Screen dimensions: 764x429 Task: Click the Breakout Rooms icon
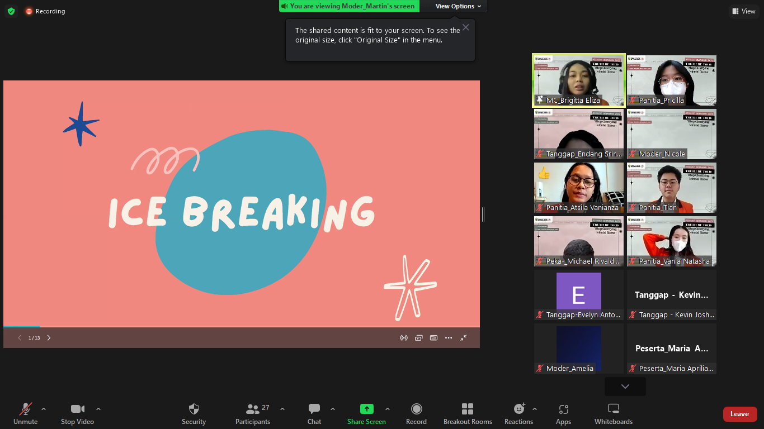pos(468,409)
